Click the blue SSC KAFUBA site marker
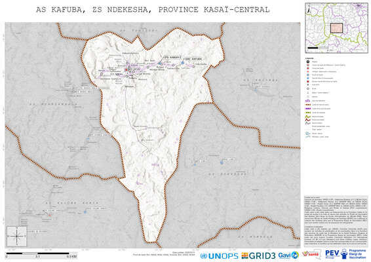The image size is (371, 262). tap(182, 63)
